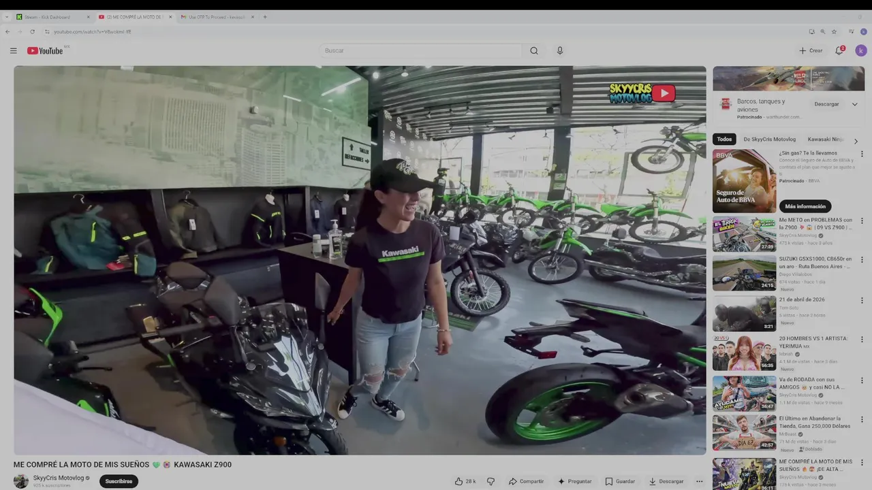Viewport: 872px width, 490px height.
Task: Open options for SUZUKI GSXS1000 video
Action: (x=862, y=261)
